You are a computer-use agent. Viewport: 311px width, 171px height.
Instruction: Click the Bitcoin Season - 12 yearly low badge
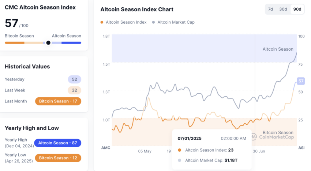pyautogui.click(x=58, y=158)
